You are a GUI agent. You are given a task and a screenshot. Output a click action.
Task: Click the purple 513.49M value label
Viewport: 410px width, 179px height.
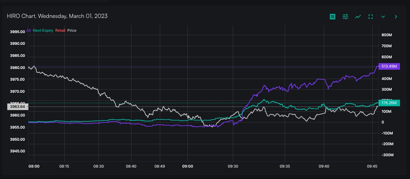[389, 67]
